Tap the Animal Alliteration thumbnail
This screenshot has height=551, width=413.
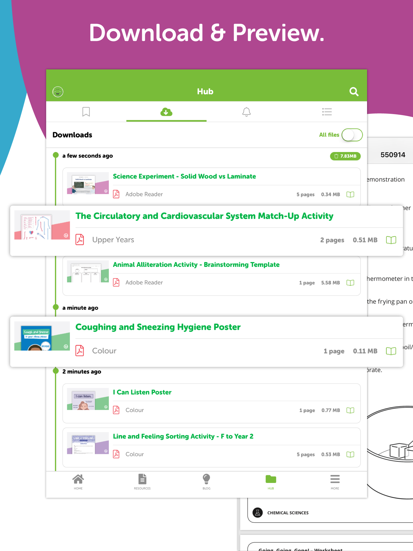tap(88, 271)
